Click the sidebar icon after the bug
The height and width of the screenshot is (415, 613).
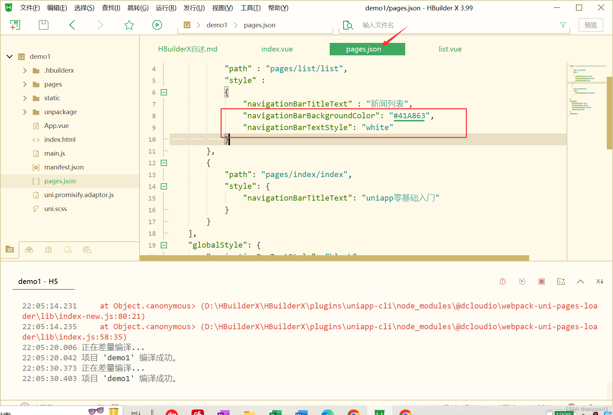[68, 250]
